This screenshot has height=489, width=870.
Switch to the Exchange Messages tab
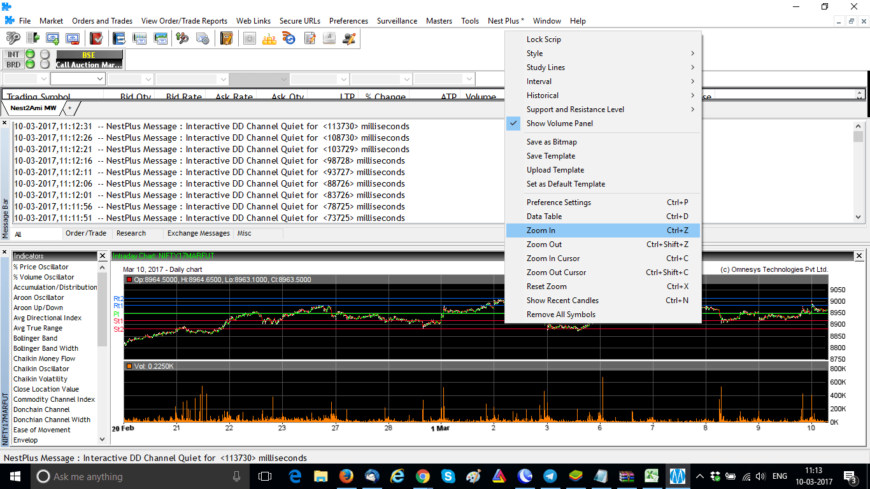click(198, 233)
